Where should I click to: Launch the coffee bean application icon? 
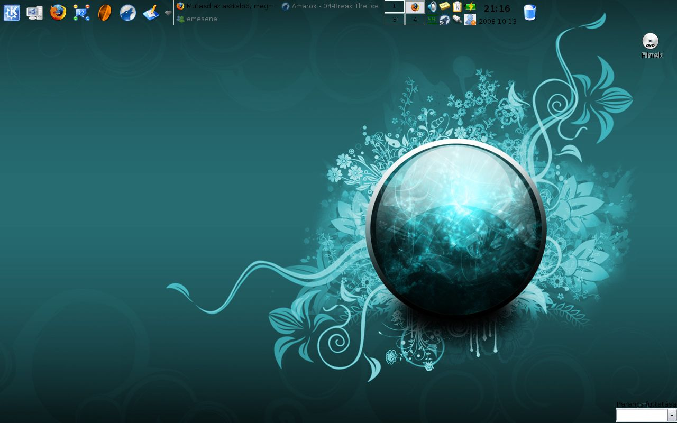(x=105, y=12)
